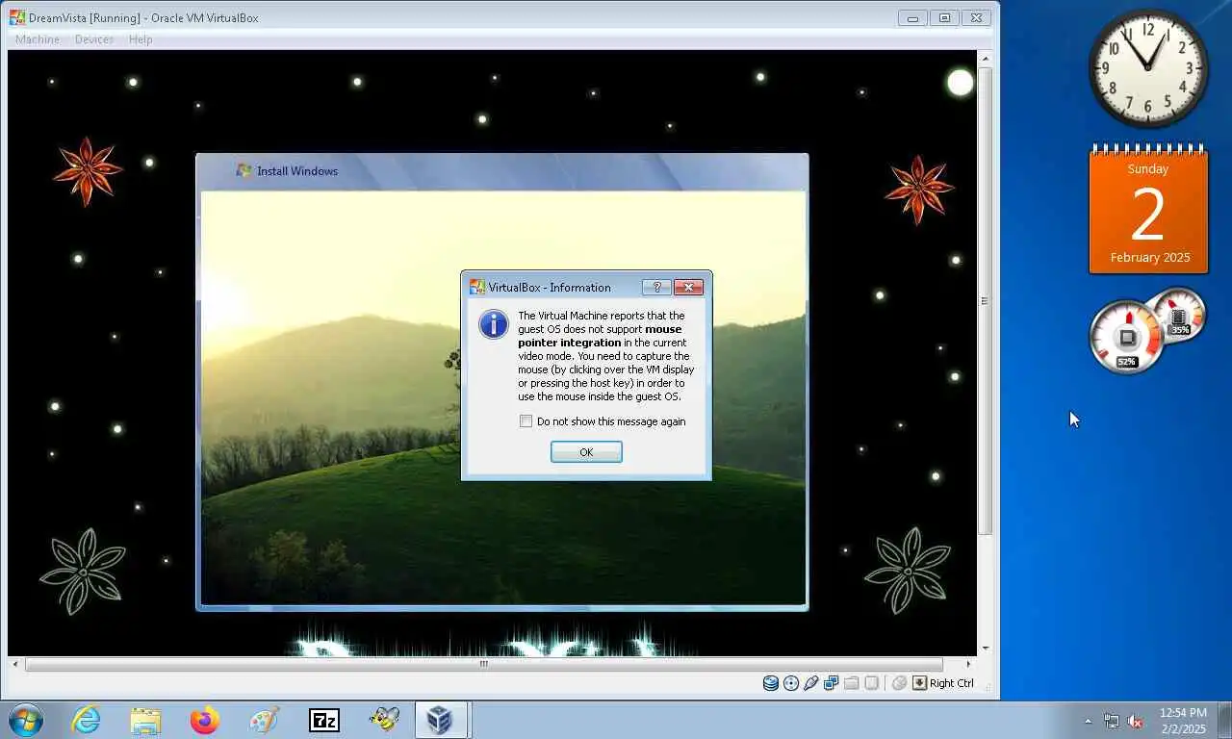The height and width of the screenshot is (739, 1232).
Task: Click the network tray icon
Action: pos(1112,721)
